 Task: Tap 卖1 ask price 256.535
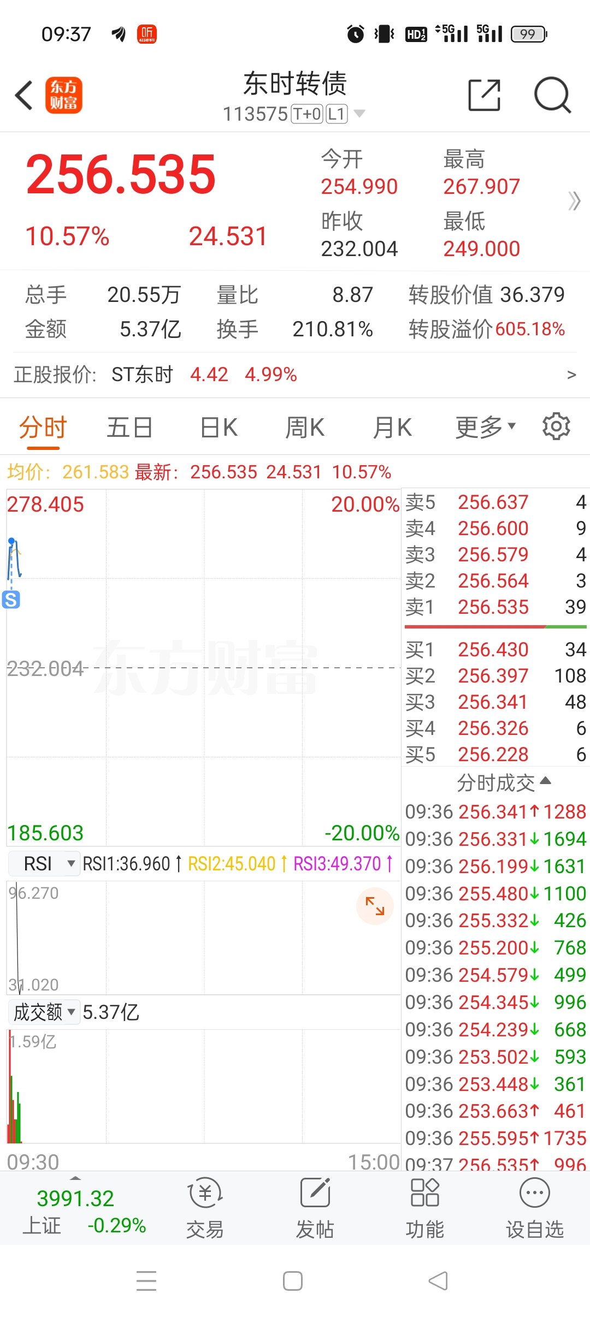[x=493, y=607]
